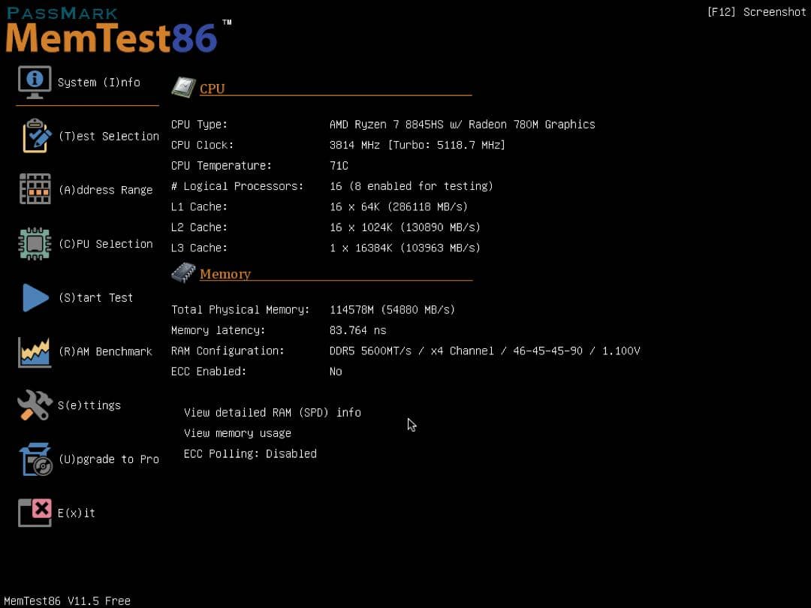Select the Address Range grid icon
The image size is (811, 608).
35,189
